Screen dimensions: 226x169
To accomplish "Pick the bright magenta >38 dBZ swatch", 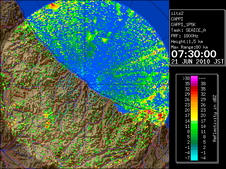I will pyautogui.click(x=194, y=78).
